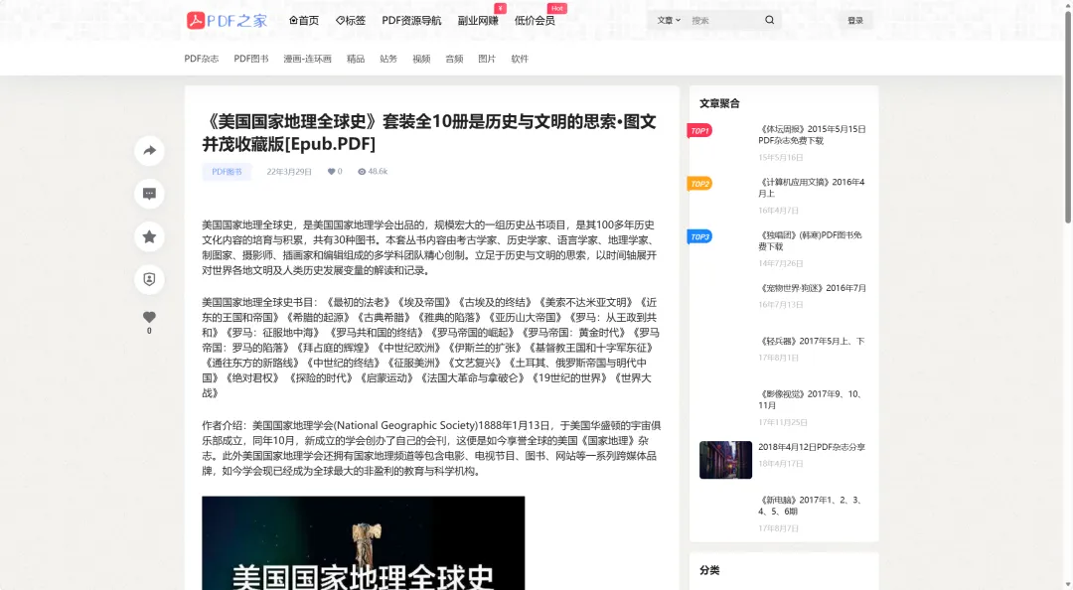Open 《体坛周报》2015年5月15日 article link

click(x=813, y=135)
